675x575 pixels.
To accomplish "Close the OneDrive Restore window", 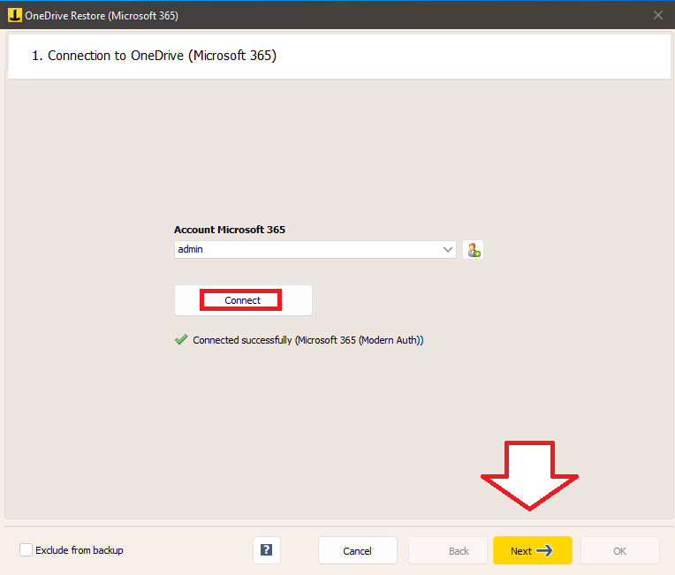I will (x=657, y=14).
